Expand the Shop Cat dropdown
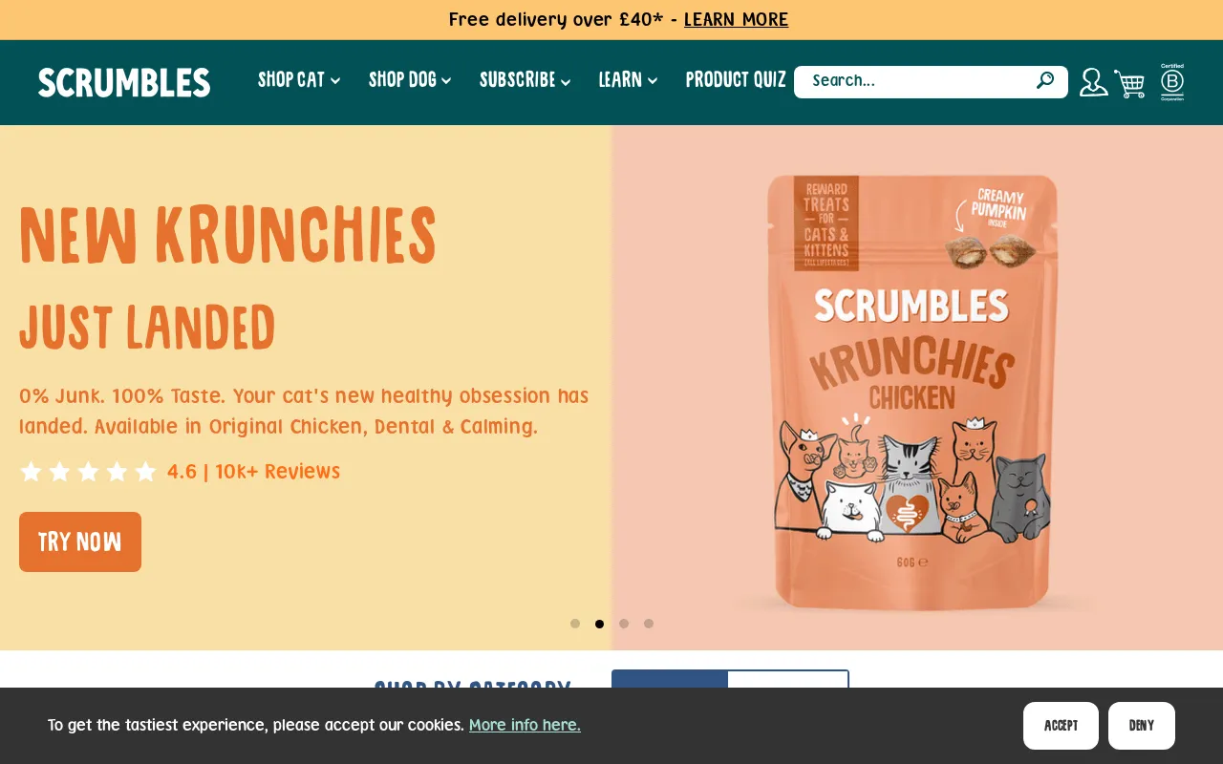The image size is (1223, 764). point(299,80)
